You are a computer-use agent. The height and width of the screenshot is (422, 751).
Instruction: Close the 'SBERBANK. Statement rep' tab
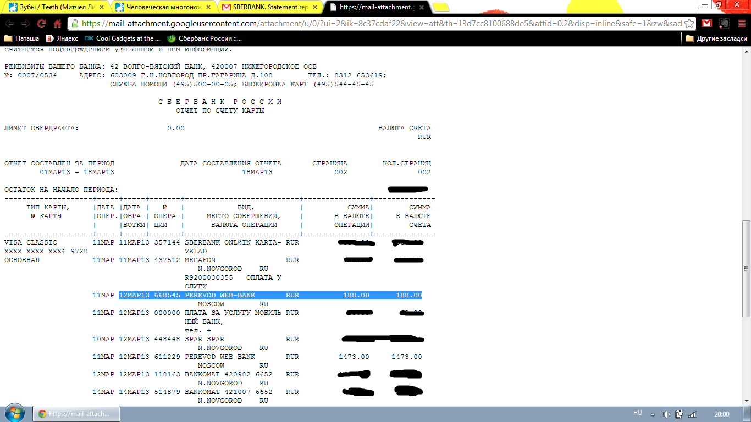pyautogui.click(x=316, y=7)
